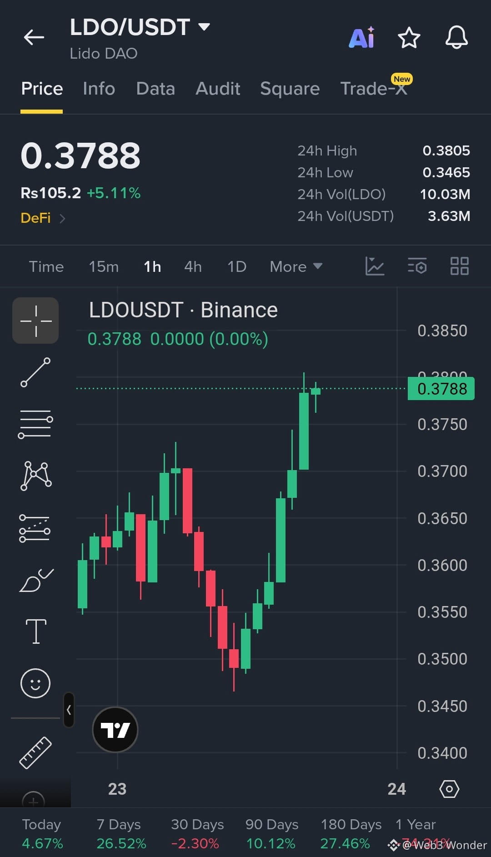
Task: Open multi-chart grid layout icon
Action: tap(459, 266)
